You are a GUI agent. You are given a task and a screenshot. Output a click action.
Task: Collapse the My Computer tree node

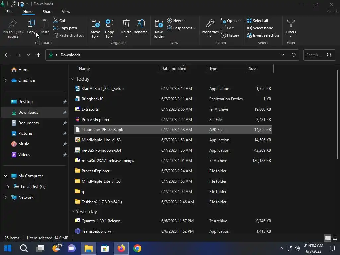click(x=5, y=176)
